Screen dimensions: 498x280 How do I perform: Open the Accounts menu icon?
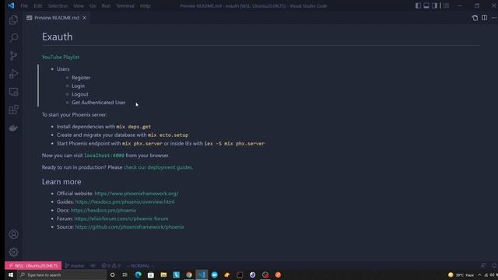(x=13, y=234)
